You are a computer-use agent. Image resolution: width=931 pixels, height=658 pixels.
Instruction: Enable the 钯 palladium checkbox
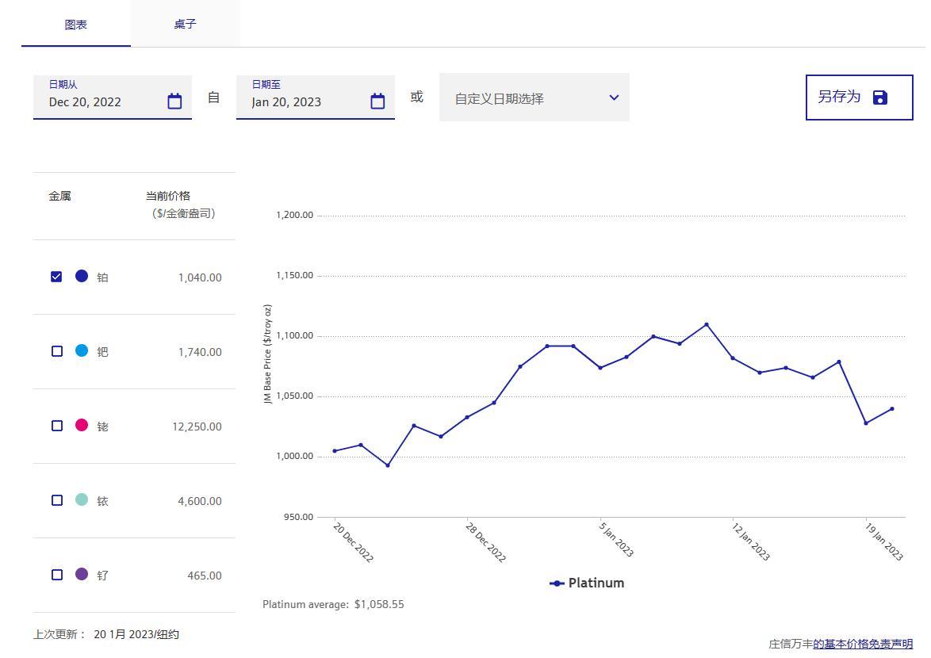56,351
